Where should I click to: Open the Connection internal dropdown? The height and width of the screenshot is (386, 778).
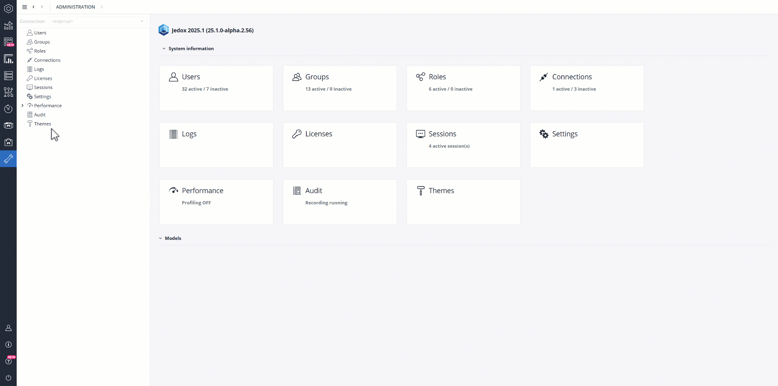[x=97, y=21]
